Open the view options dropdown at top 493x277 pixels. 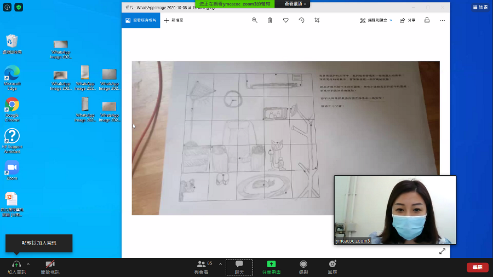(295, 4)
